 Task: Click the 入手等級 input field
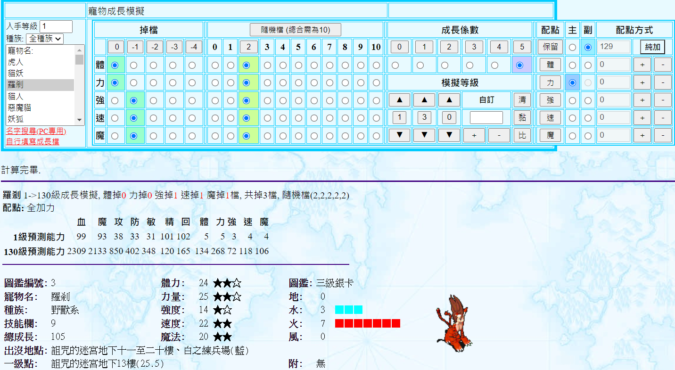(x=56, y=26)
